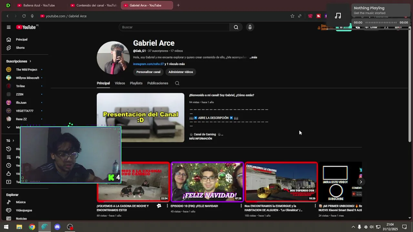
Task: Open Música in Explorar section
Action: pos(21,202)
